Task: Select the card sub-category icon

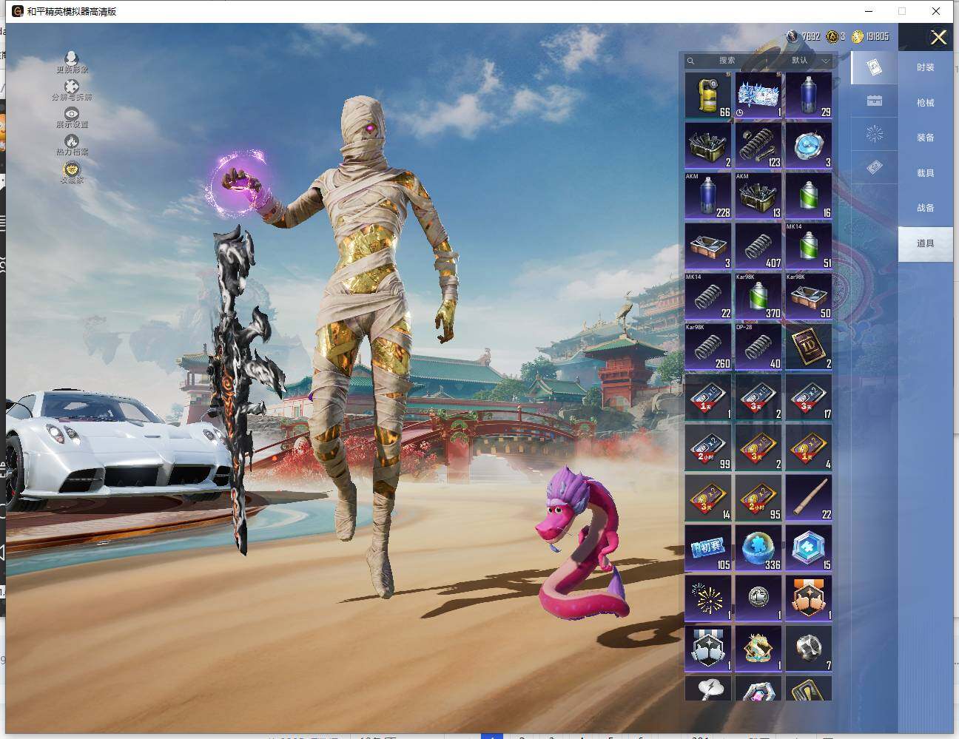Action: pyautogui.click(x=874, y=67)
